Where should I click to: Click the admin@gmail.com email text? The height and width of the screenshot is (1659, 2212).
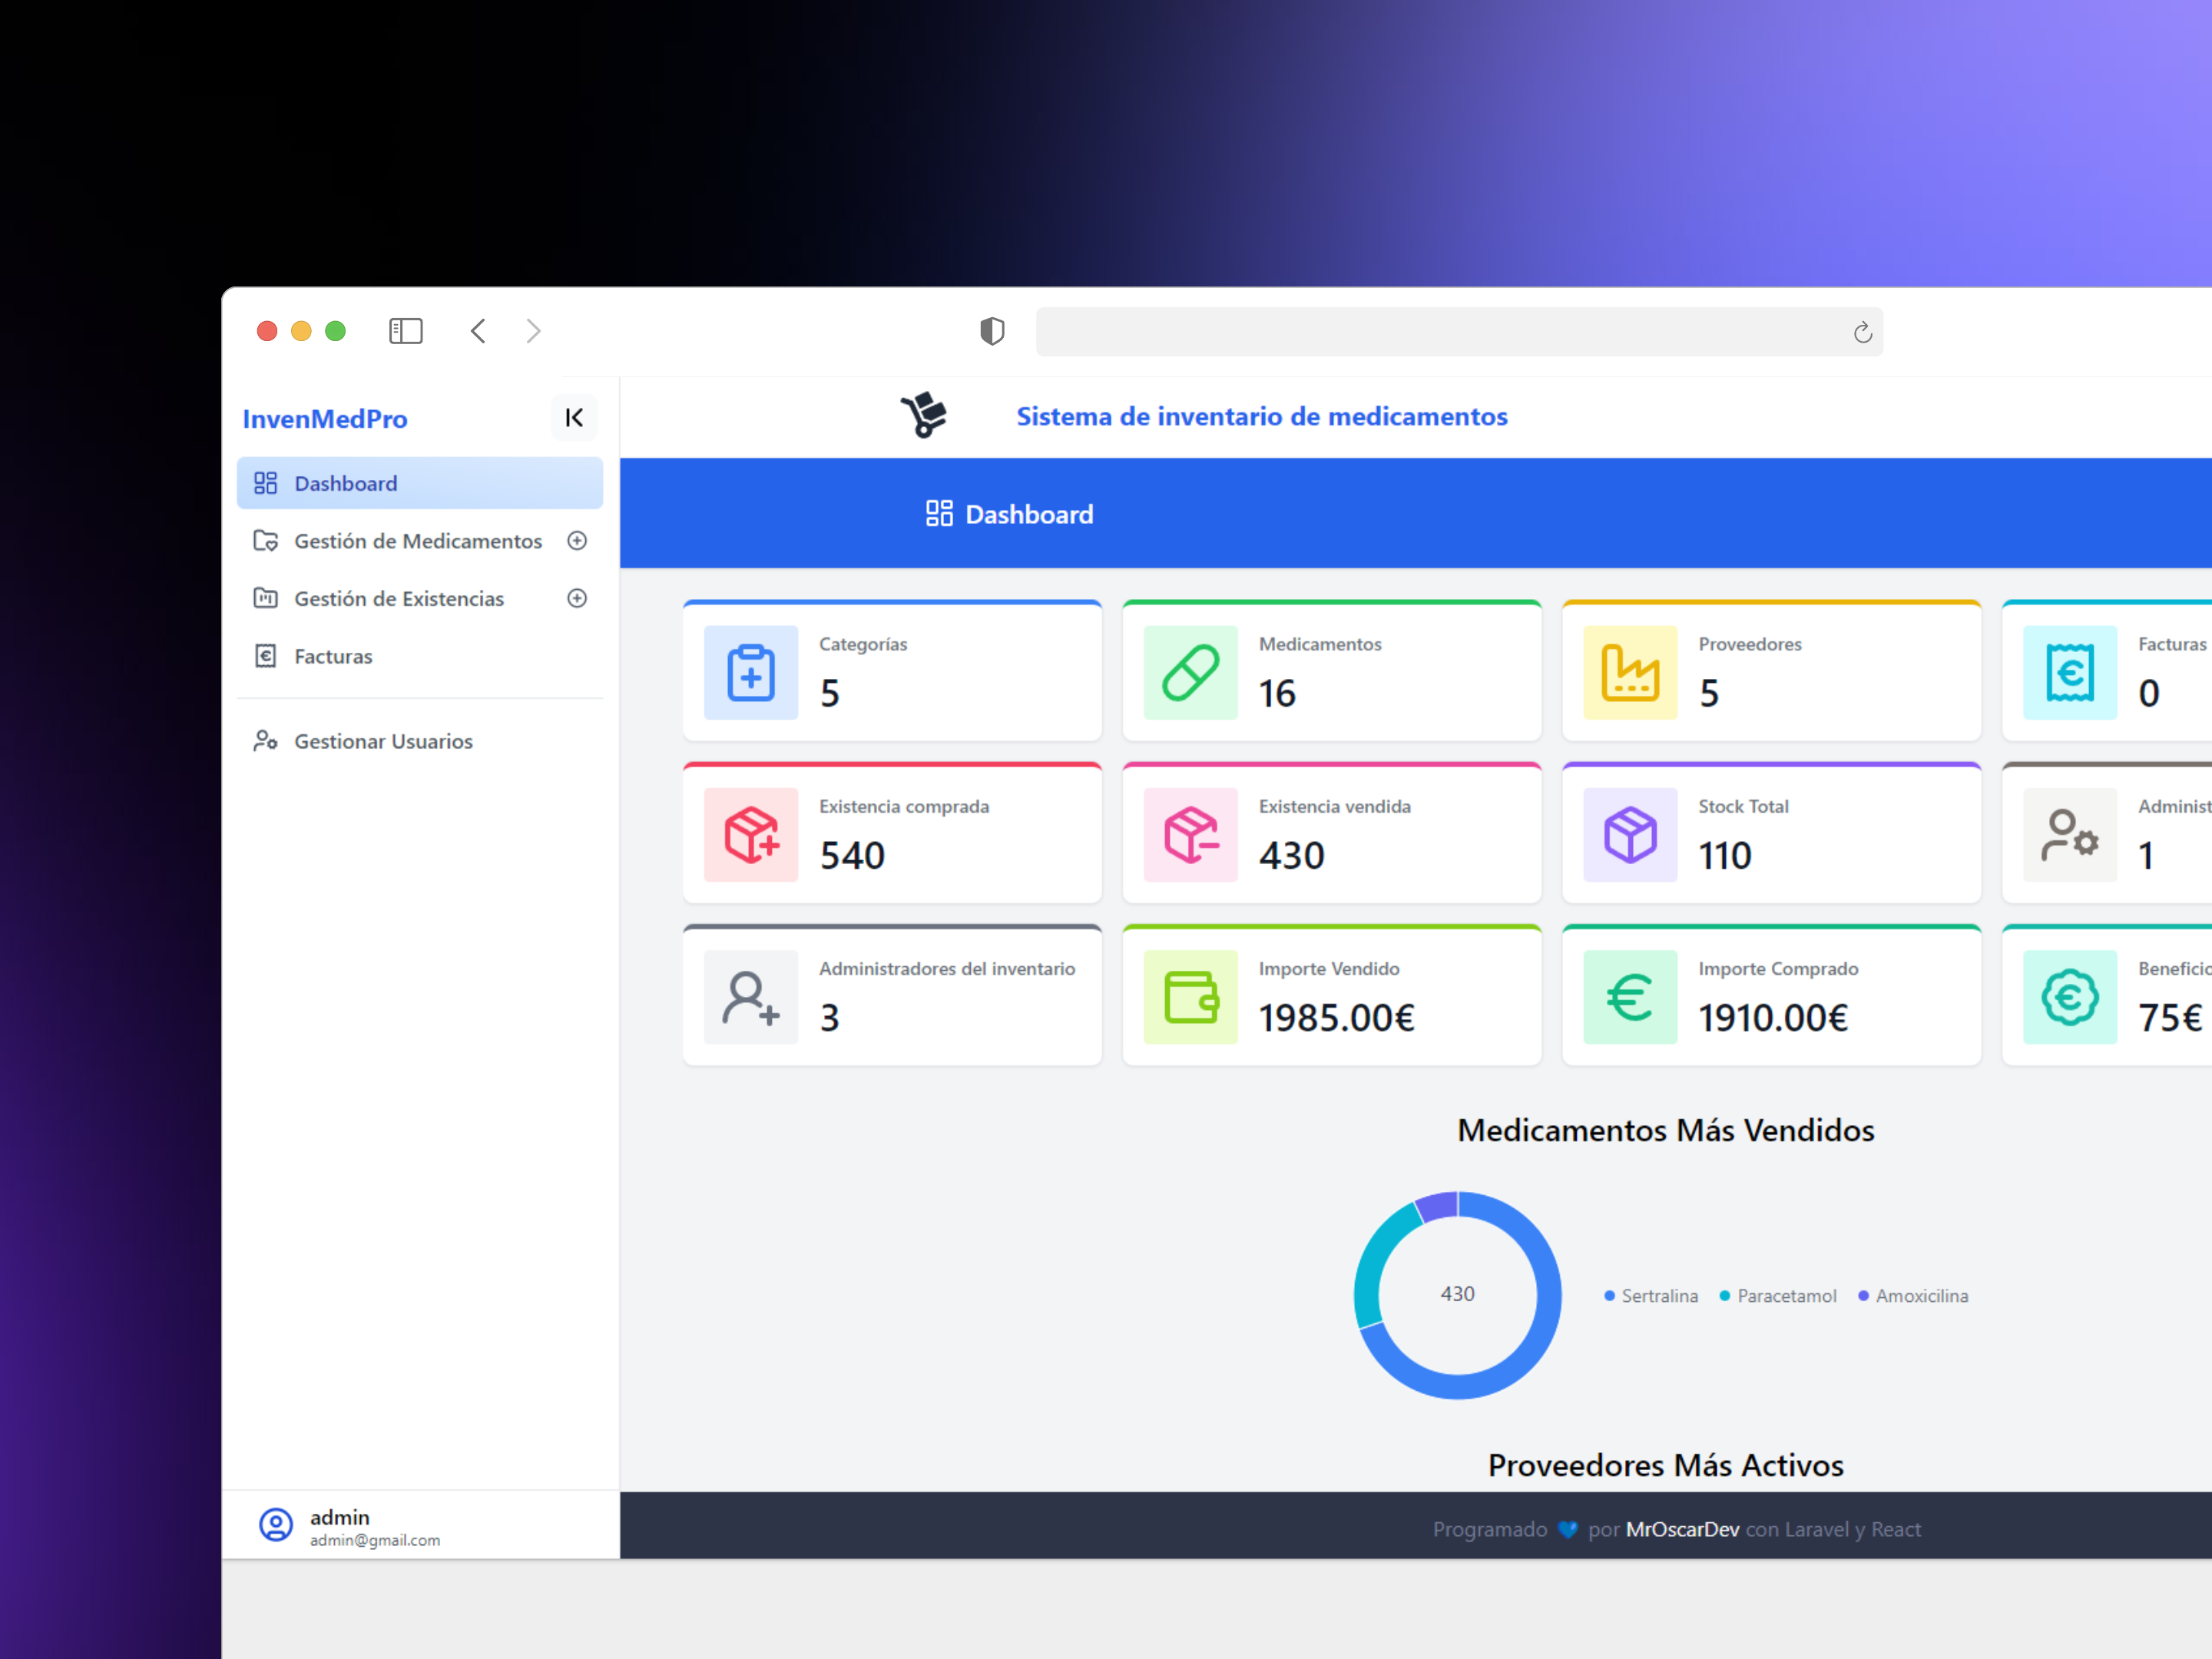point(375,1541)
